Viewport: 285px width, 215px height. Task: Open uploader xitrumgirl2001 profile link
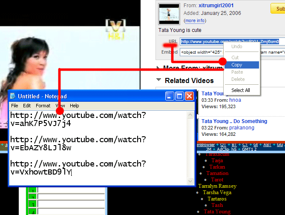(x=216, y=6)
